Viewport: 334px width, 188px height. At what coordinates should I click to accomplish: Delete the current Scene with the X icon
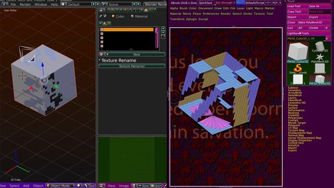coord(138,4)
